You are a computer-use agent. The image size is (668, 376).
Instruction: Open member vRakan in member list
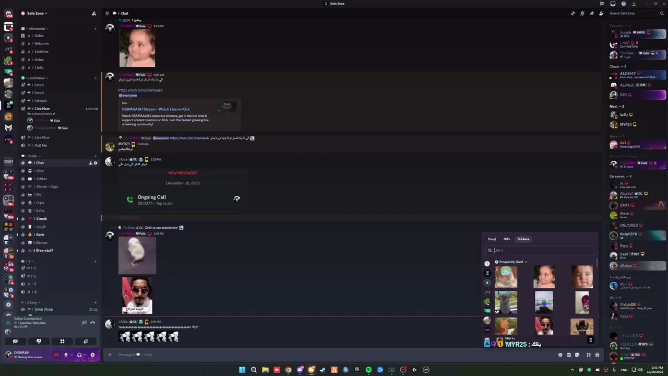638,266
